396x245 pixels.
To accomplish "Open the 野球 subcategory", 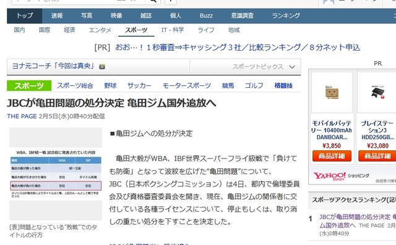I will click(110, 85).
